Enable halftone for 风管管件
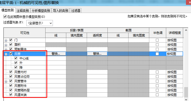Viewport: 191px width, 101px height. [x=157, y=81]
